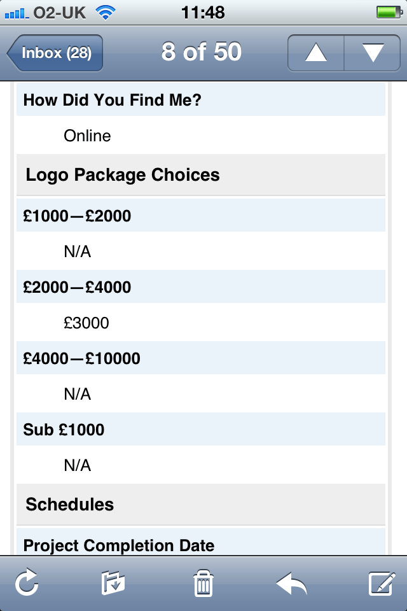Tap the Project Completion Date row
Image resolution: width=407 pixels, height=611 pixels.
point(201,542)
